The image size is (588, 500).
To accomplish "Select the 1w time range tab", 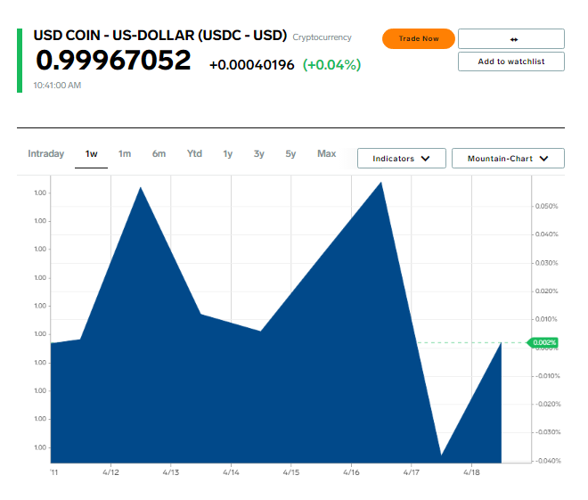I will pyautogui.click(x=91, y=154).
